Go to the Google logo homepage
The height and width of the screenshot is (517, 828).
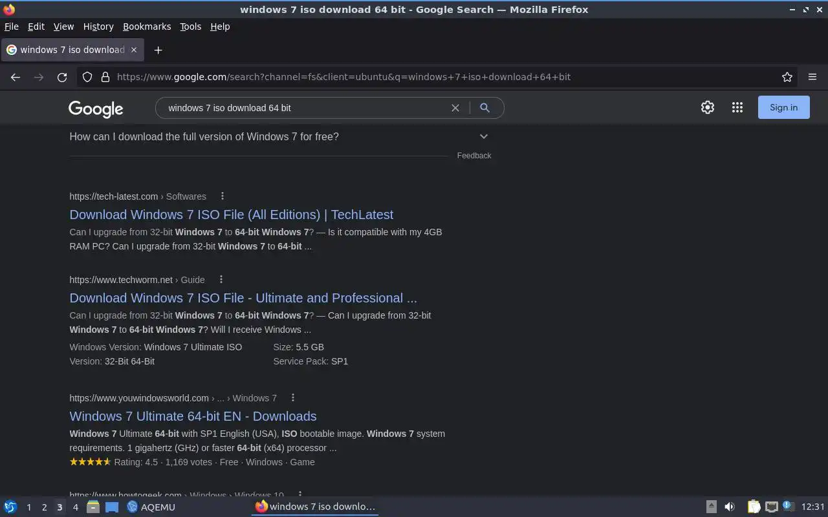96,109
